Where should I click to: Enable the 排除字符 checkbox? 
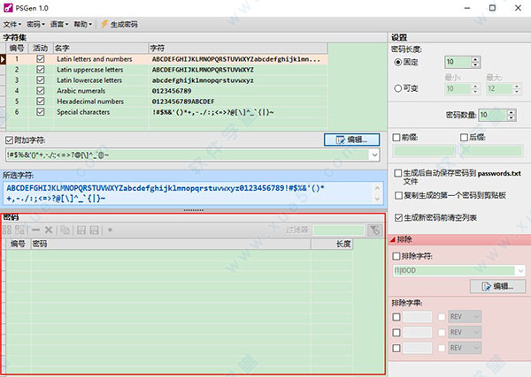pos(396,256)
